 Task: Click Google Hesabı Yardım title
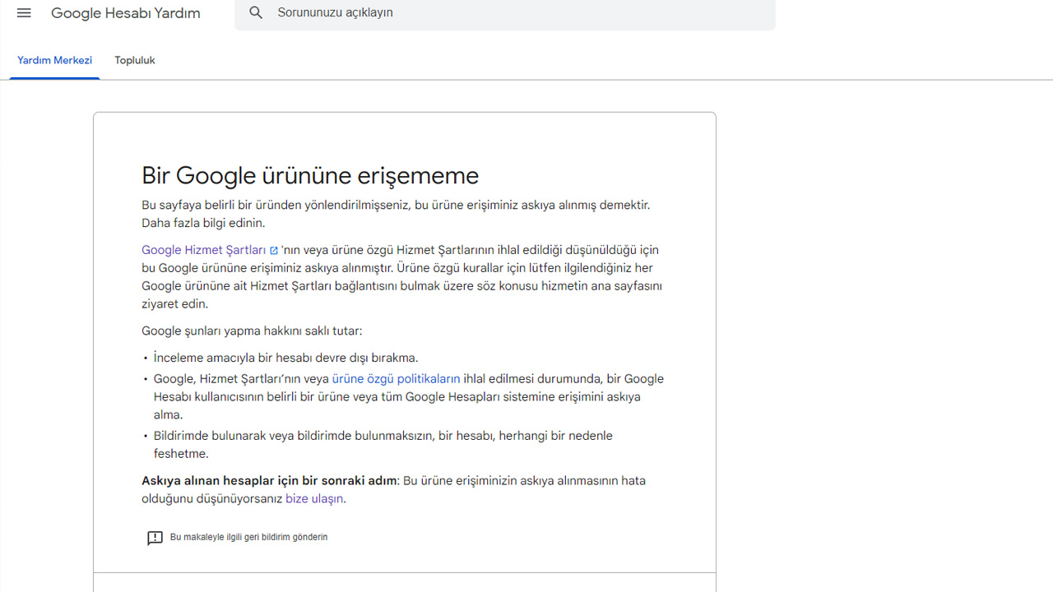126,13
